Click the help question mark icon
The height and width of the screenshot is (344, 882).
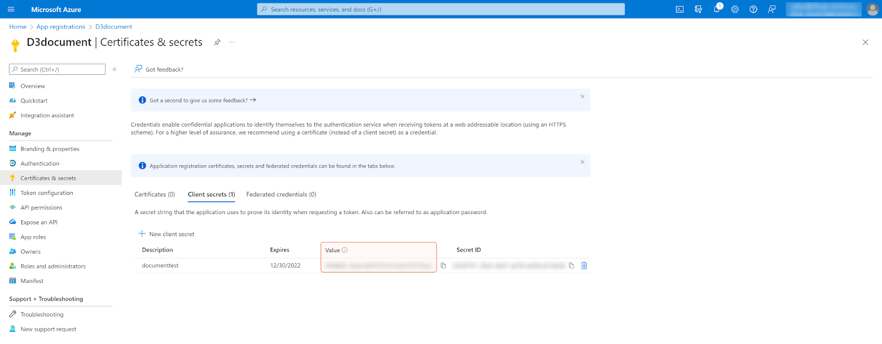pyautogui.click(x=753, y=9)
